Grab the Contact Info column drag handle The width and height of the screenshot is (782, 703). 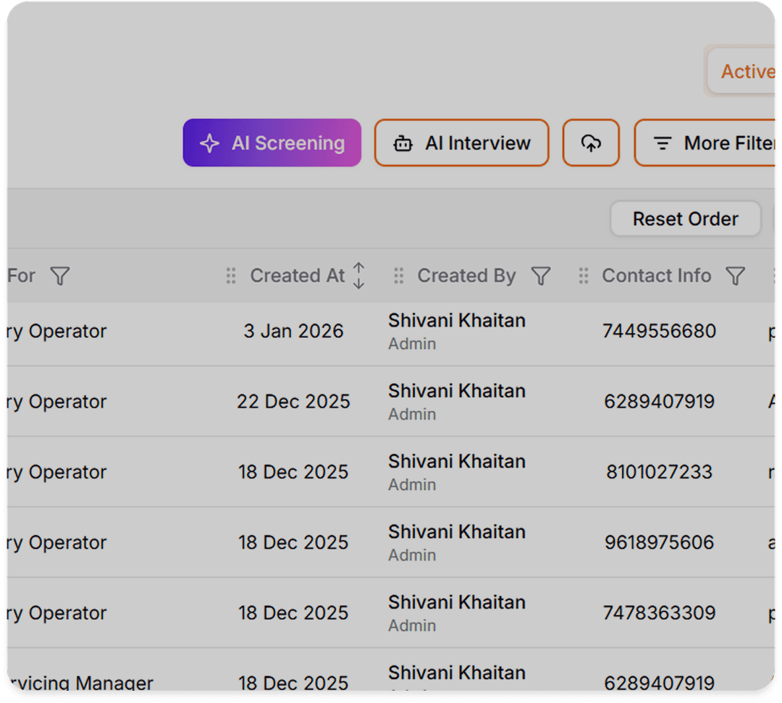(x=584, y=276)
